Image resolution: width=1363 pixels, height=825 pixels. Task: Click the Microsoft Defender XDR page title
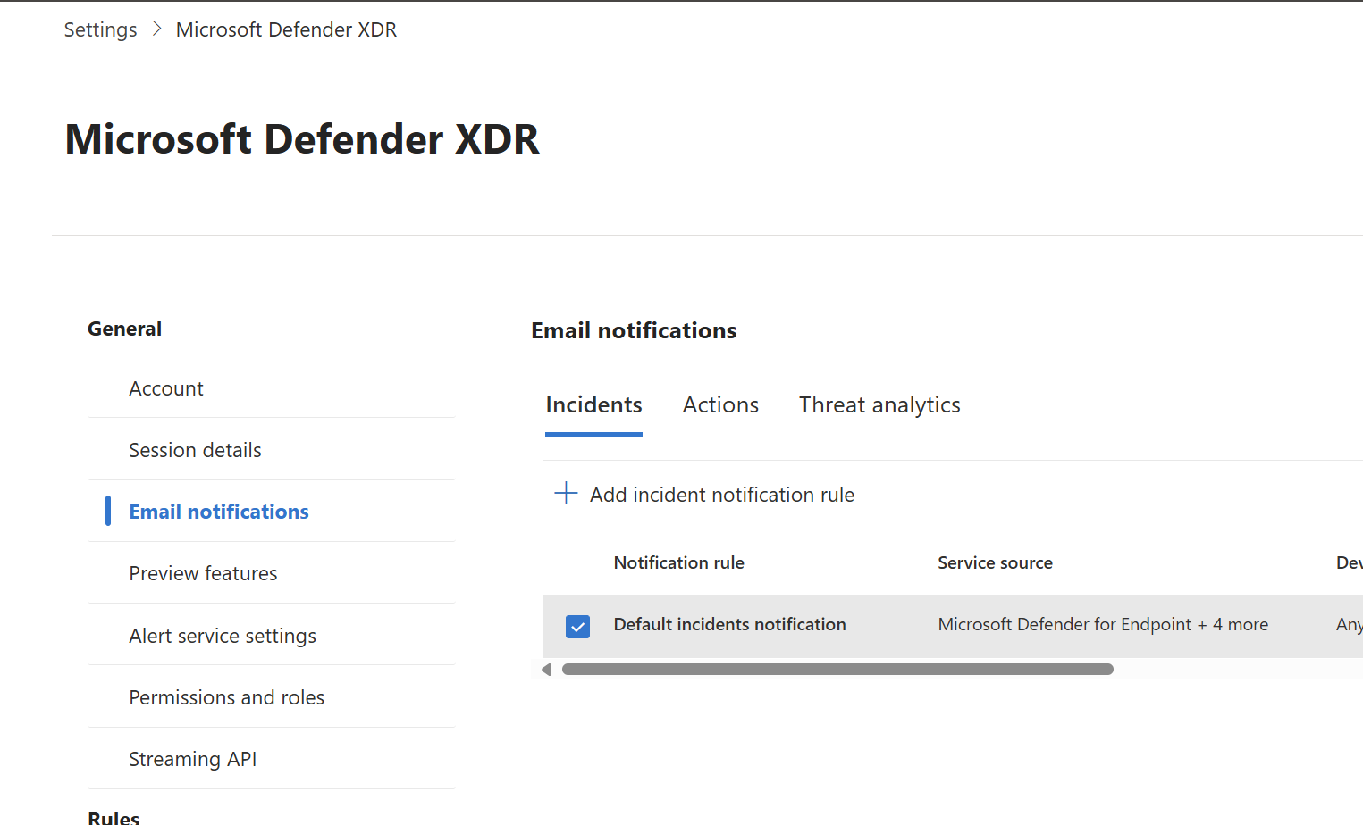[302, 139]
